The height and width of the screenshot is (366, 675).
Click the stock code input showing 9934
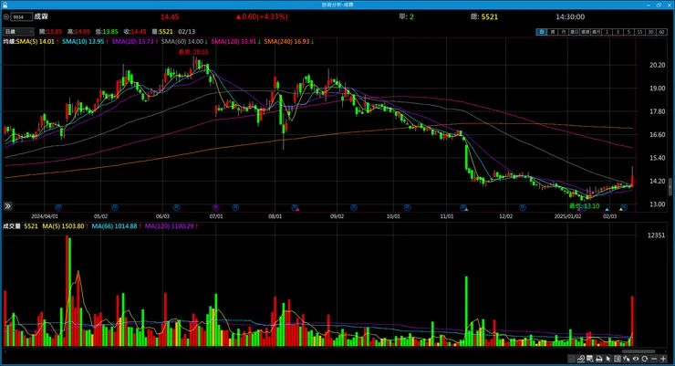click(x=22, y=16)
